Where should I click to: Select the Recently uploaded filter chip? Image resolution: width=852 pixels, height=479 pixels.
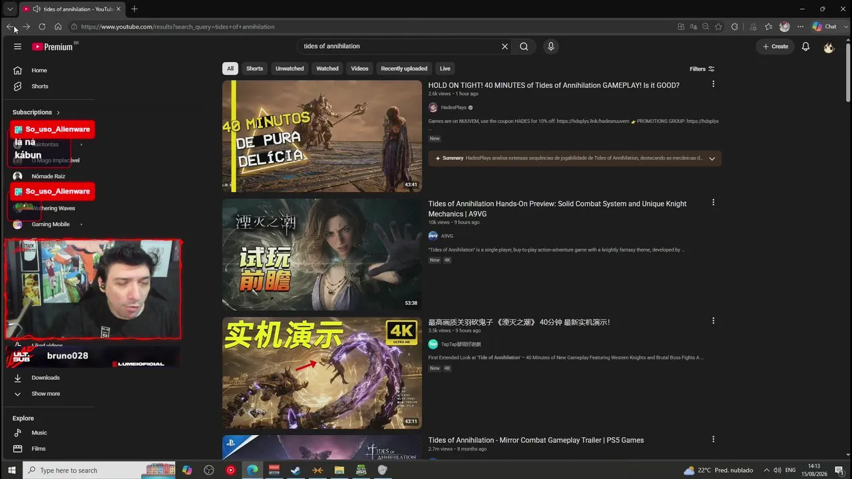[404, 69]
